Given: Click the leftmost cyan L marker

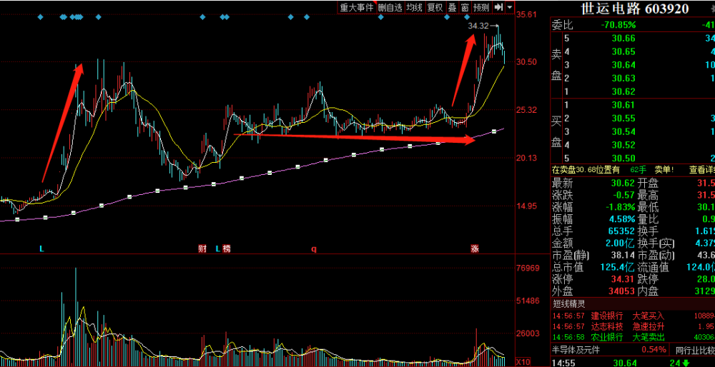Looking at the screenshot, I should click(41, 249).
